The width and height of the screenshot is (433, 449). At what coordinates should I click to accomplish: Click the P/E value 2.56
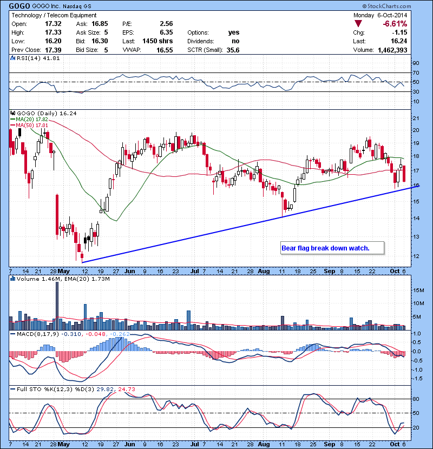click(x=167, y=24)
